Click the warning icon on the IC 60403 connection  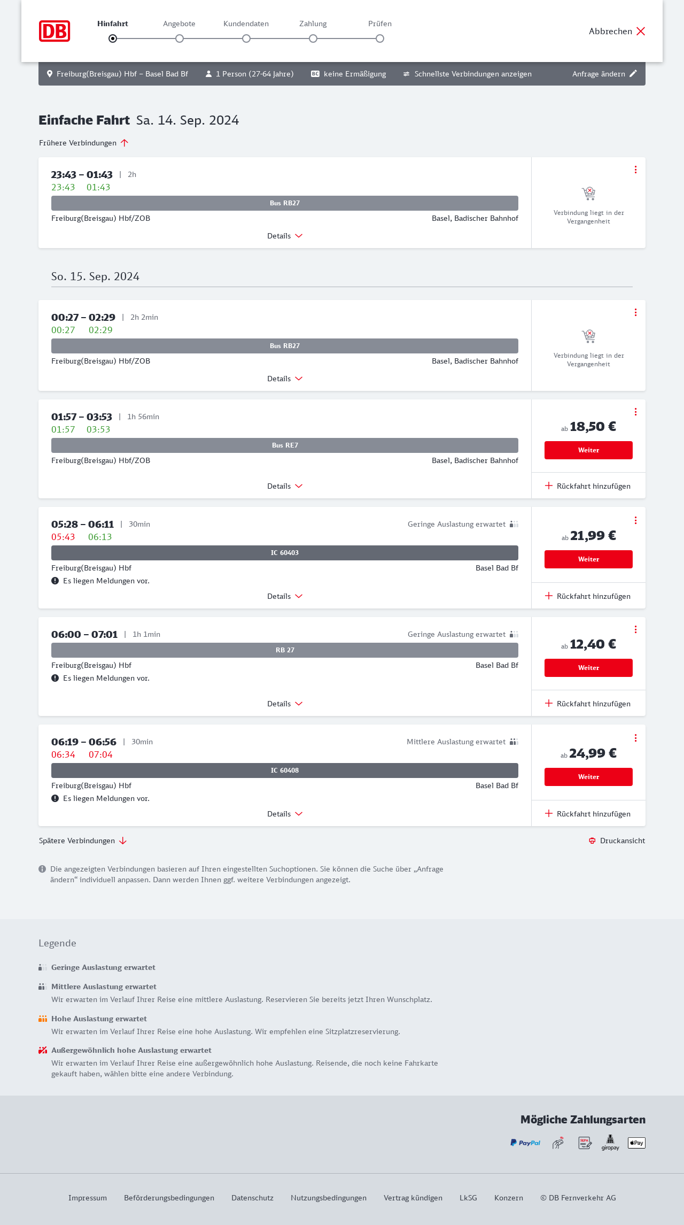[x=55, y=581]
